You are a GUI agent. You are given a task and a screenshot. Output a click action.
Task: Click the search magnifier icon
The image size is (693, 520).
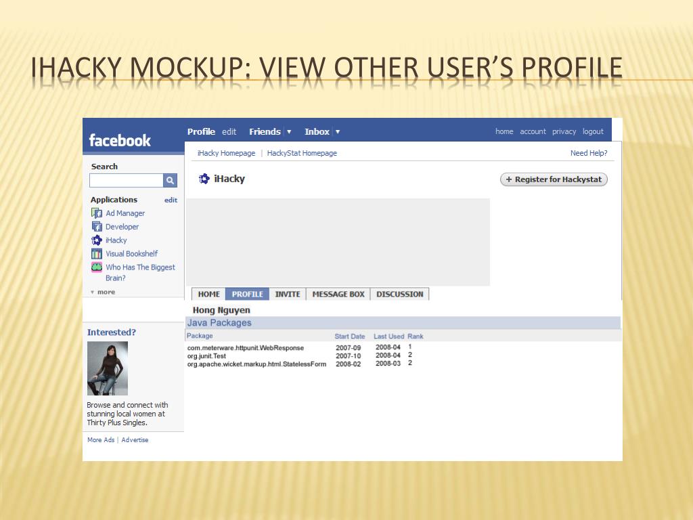(x=170, y=180)
